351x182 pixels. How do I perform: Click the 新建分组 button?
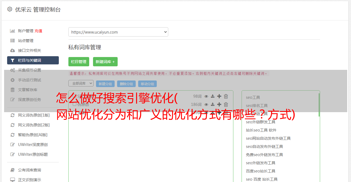click(105, 84)
